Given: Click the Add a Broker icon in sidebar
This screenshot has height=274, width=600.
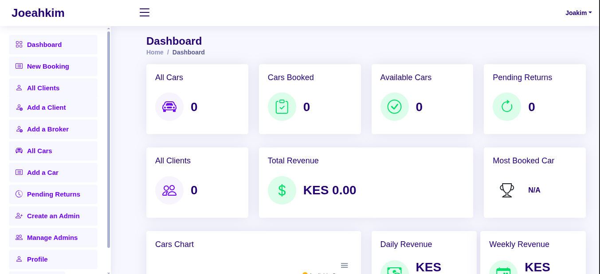Looking at the screenshot, I should (x=19, y=129).
